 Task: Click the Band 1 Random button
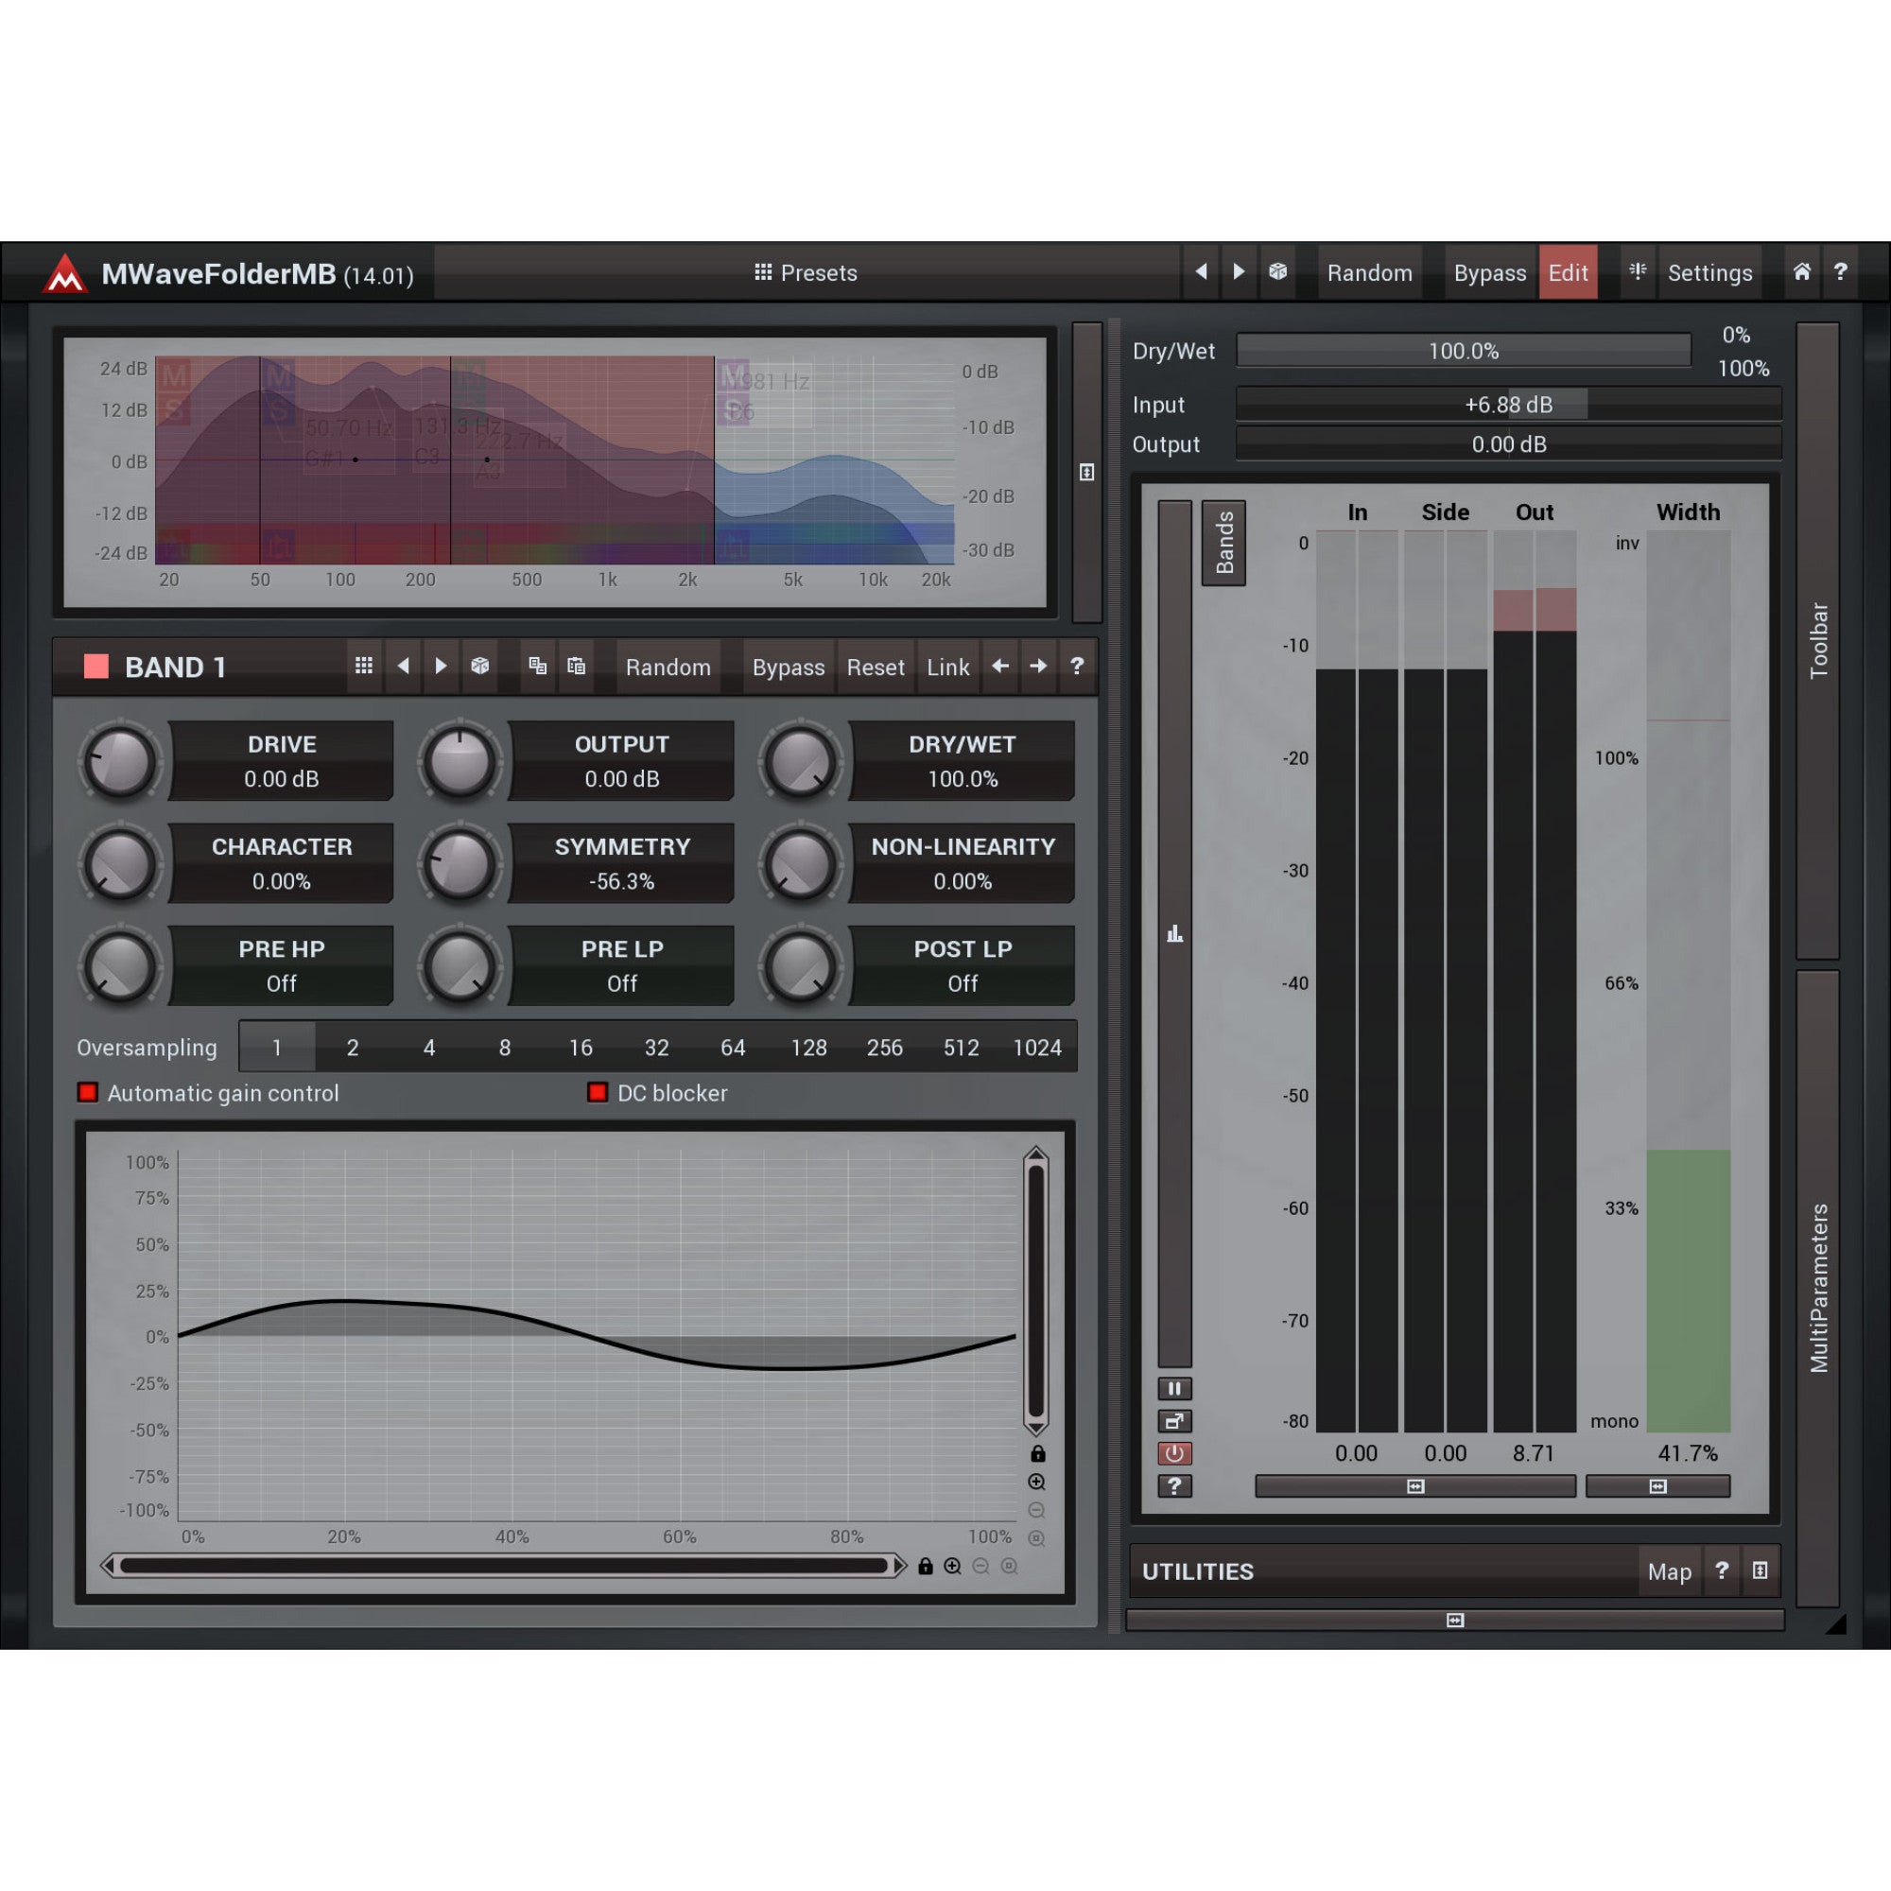[x=668, y=668]
